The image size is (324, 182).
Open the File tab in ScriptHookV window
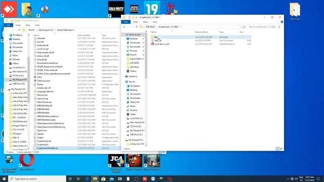(126, 22)
